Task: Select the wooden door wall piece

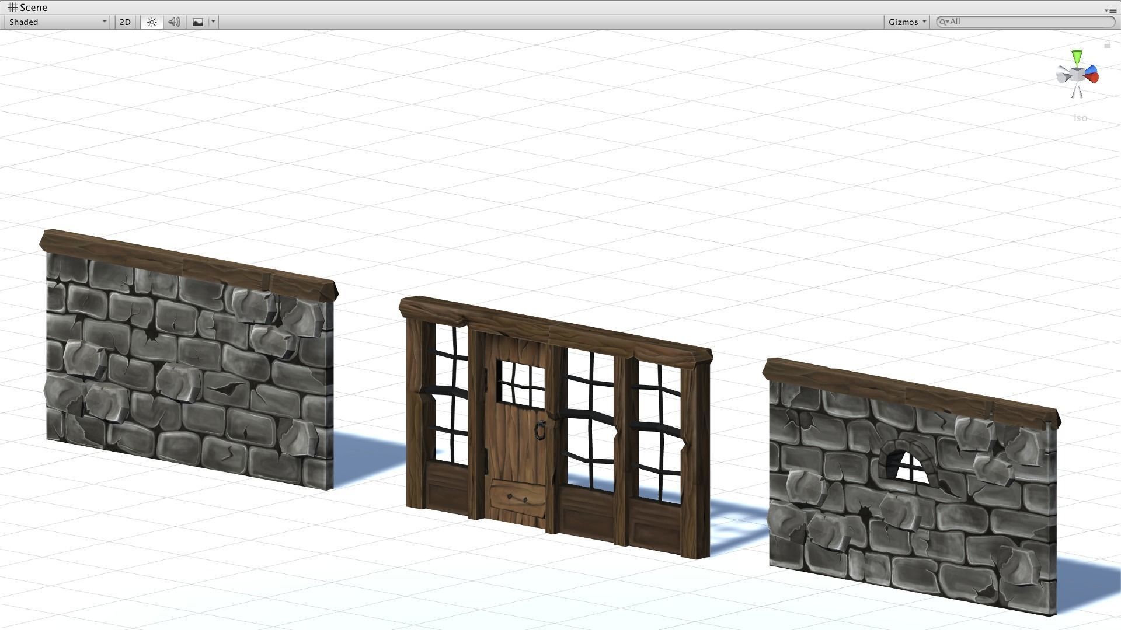Action: (x=555, y=428)
